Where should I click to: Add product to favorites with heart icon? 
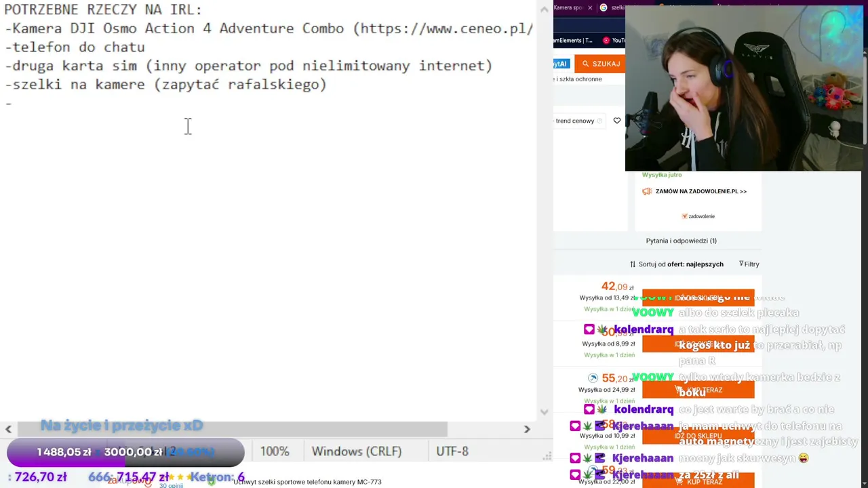point(616,121)
